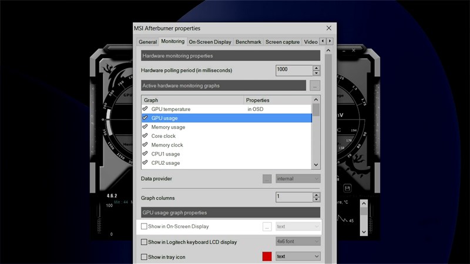Click the tab strip right arrow
This screenshot has height=264, width=470.
pos(330,41)
